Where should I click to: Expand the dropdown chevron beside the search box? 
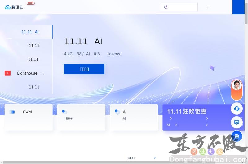[x=208, y=7]
